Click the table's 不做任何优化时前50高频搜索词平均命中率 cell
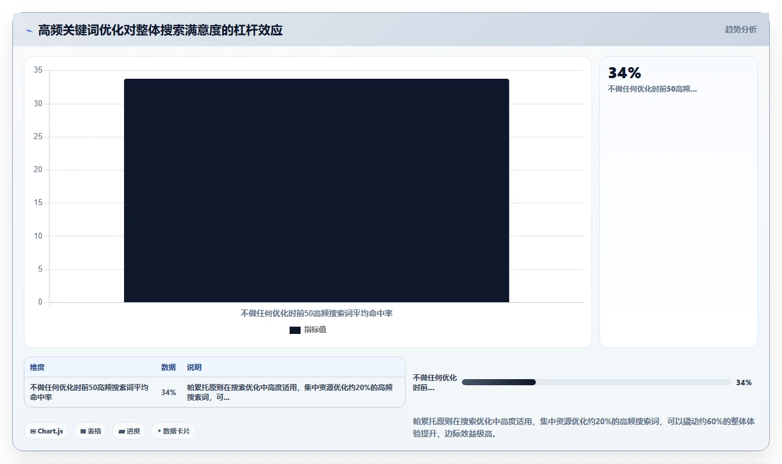 [89, 393]
